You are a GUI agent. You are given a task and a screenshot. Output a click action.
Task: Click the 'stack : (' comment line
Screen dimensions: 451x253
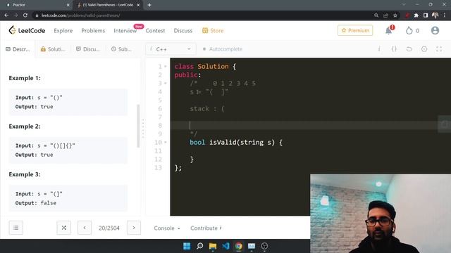[x=206, y=109]
